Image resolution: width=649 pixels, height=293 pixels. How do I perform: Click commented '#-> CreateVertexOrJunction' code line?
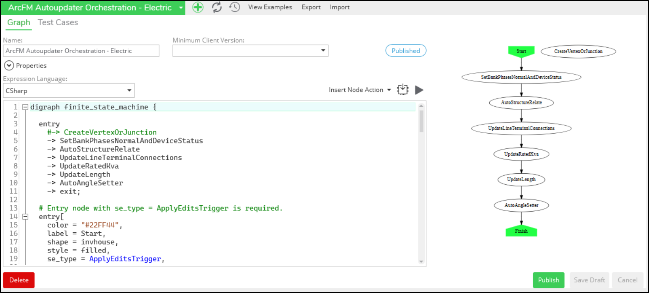coord(102,132)
